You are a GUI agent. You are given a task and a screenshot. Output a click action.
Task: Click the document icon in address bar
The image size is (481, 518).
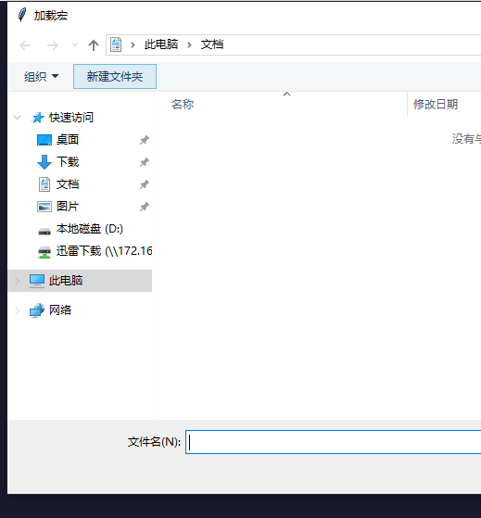coord(116,44)
